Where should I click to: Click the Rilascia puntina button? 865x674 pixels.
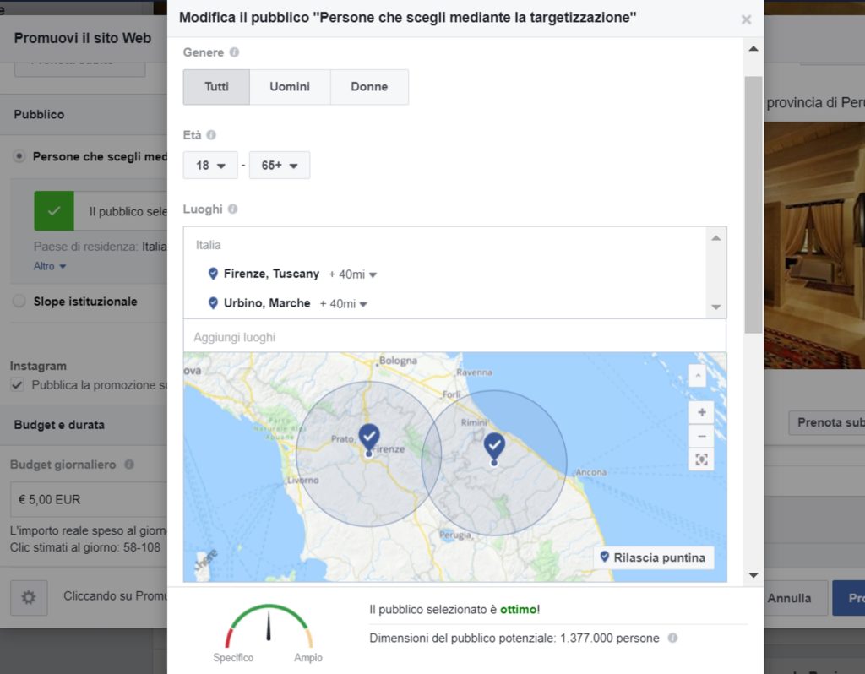click(652, 557)
